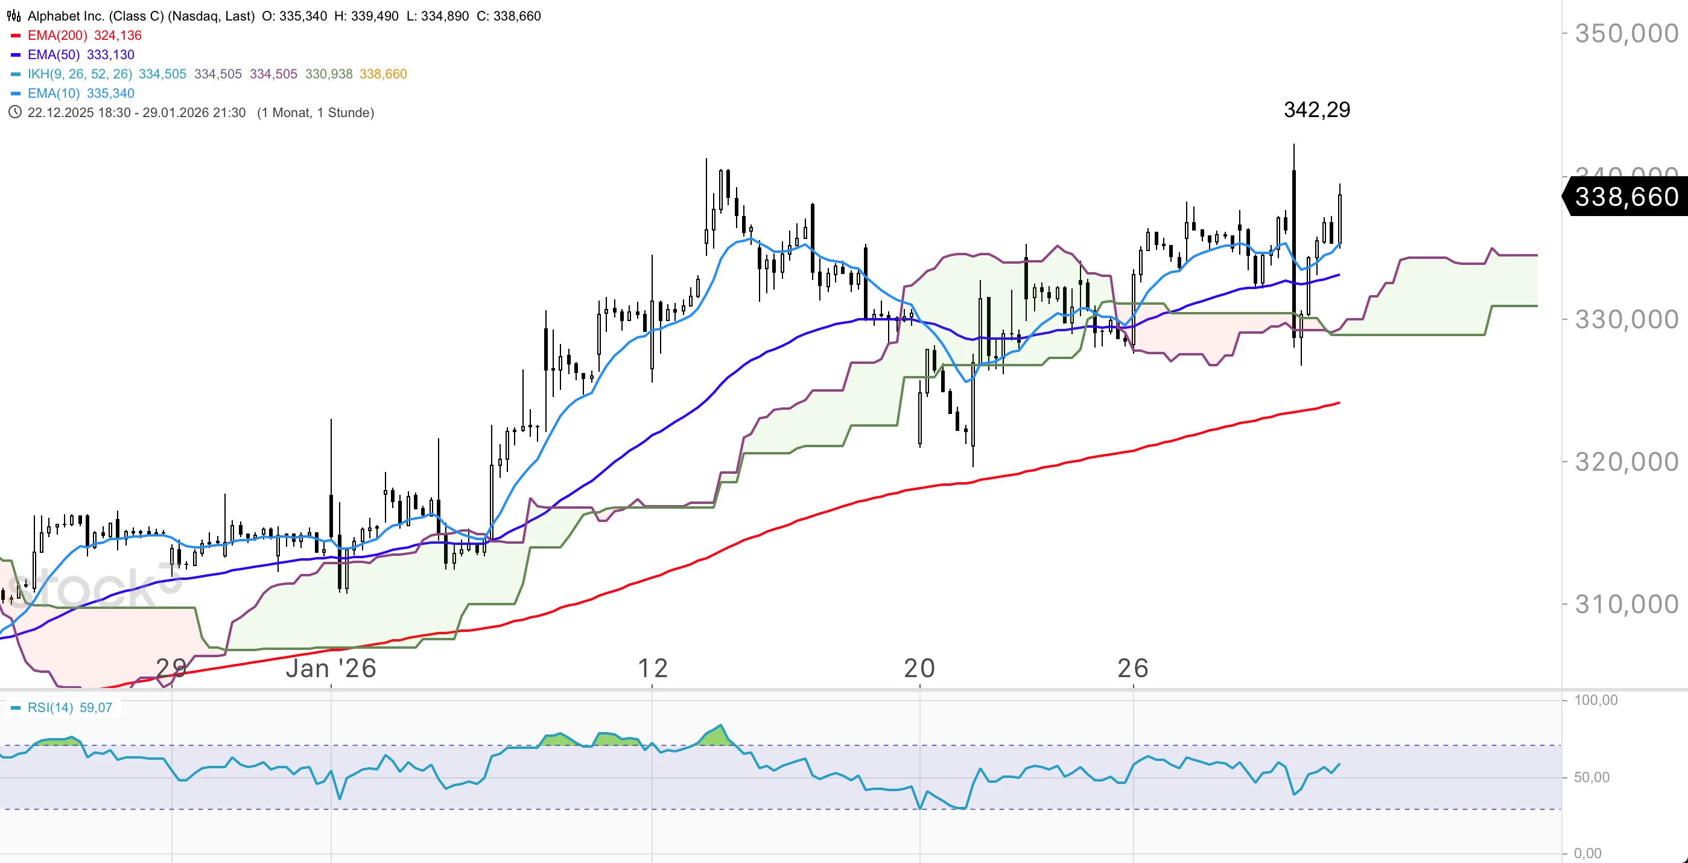Click the teal IKH indicator color marker
The image size is (1688, 863).
pos(16,74)
